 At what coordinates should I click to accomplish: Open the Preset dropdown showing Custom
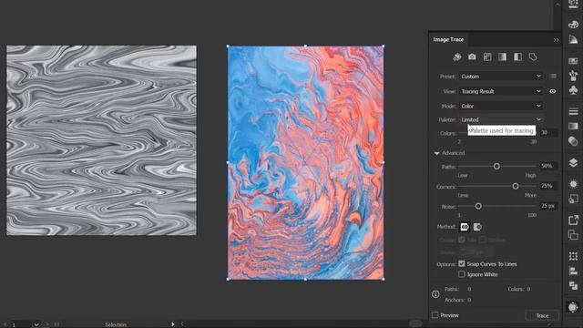click(x=501, y=77)
